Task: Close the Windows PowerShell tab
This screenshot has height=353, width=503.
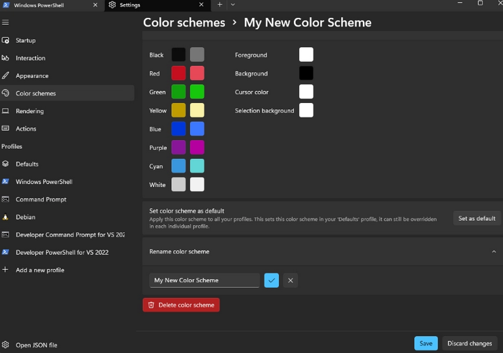Action: tap(96, 5)
